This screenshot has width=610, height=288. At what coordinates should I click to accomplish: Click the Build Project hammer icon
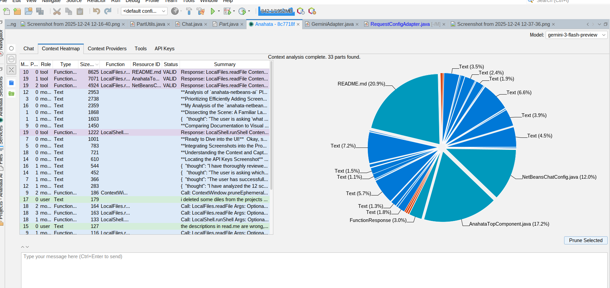pos(189,11)
